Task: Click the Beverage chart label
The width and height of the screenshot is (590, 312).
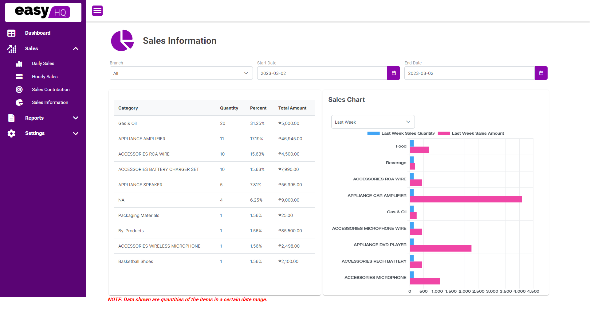Action: (396, 163)
